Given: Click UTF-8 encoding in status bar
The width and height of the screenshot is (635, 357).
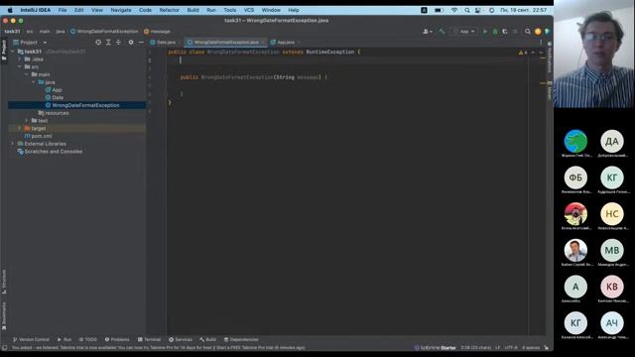Looking at the screenshot, I should pyautogui.click(x=511, y=348).
